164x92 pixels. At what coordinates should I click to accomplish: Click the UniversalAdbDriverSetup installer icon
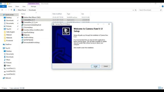click(22, 42)
